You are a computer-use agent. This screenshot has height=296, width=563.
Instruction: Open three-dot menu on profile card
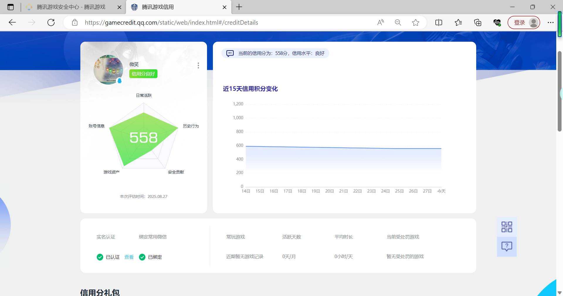pos(198,65)
